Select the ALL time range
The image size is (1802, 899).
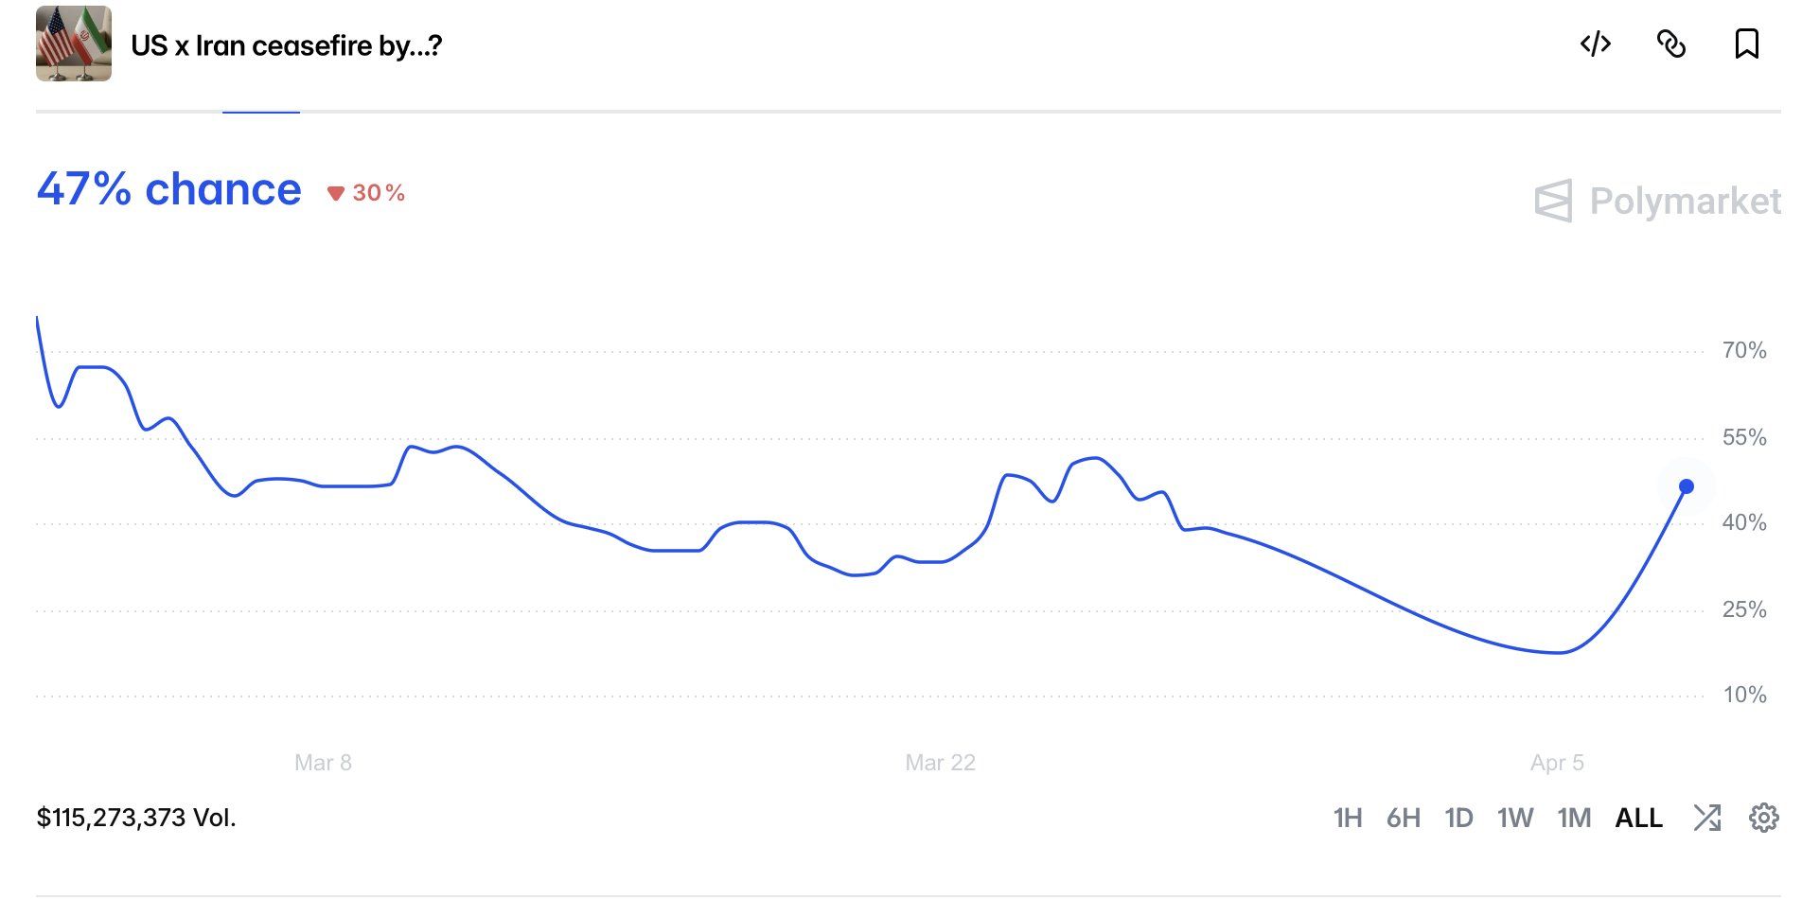click(1639, 818)
